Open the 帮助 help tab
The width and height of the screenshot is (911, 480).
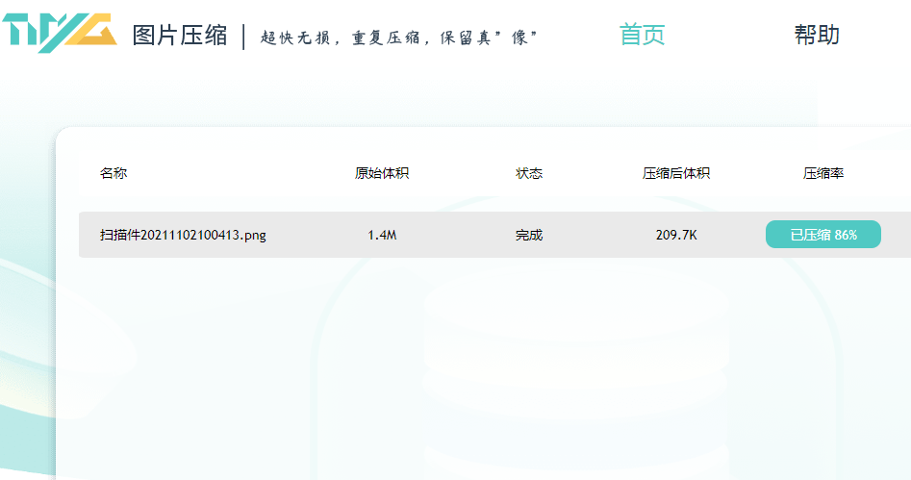pos(817,35)
